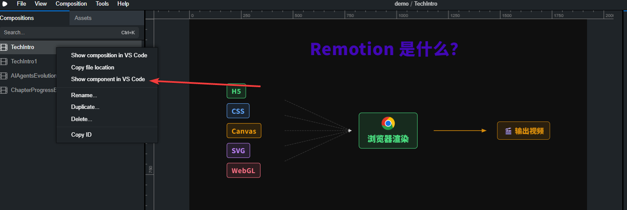
Task: Click the WebGL tag in preview
Action: [x=243, y=170]
